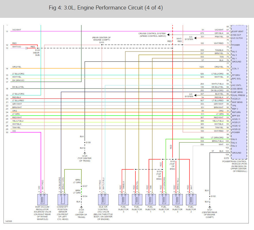Click the G129 ground symbol under S106

[85, 153]
